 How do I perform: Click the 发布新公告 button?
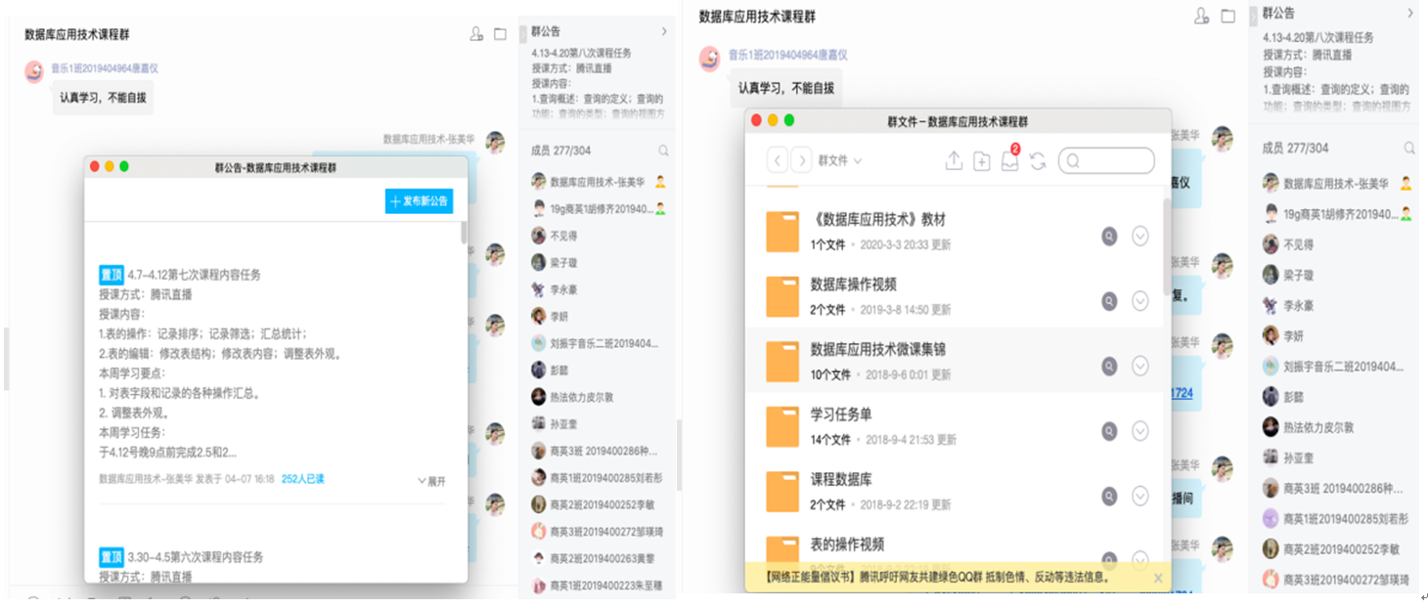tap(420, 201)
